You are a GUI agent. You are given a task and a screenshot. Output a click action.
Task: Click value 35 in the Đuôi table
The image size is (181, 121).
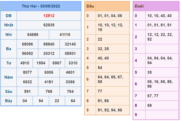pyautogui.click(x=149, y=72)
